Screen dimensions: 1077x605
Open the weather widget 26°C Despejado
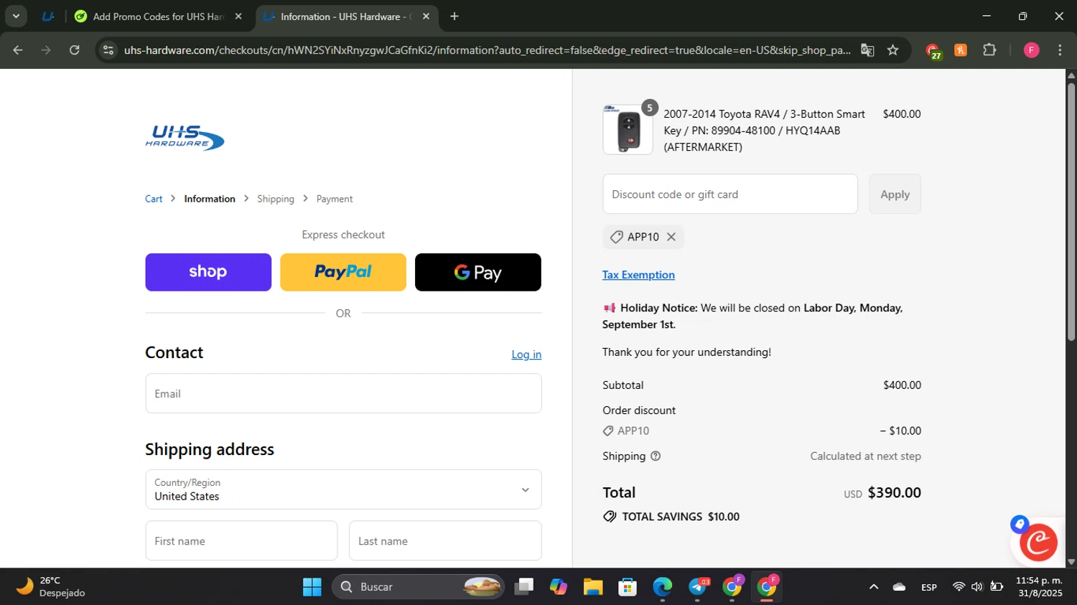pos(52,587)
